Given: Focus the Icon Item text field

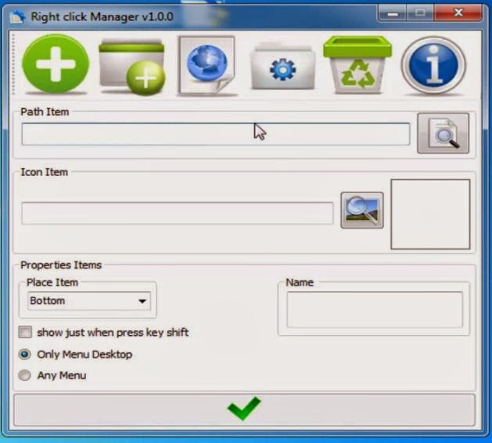Looking at the screenshot, I should [x=178, y=213].
